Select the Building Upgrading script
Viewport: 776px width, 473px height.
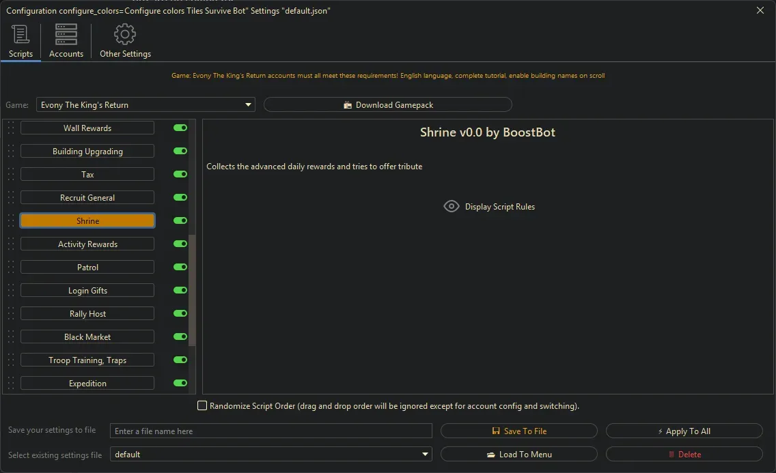(87, 152)
